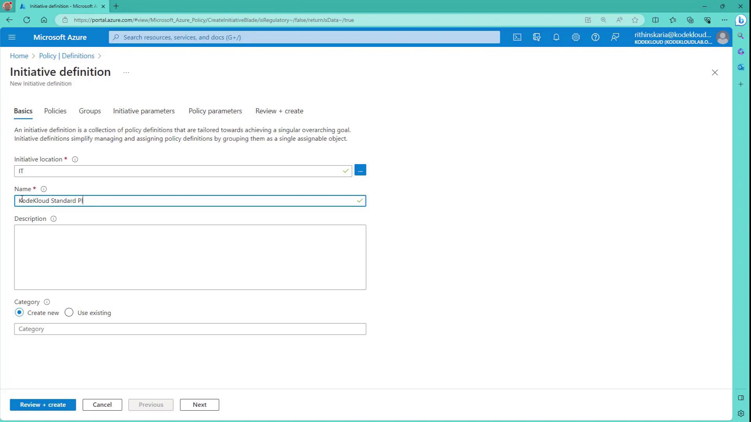Expand more options ellipsis beside title
The image size is (751, 422).
[126, 72]
